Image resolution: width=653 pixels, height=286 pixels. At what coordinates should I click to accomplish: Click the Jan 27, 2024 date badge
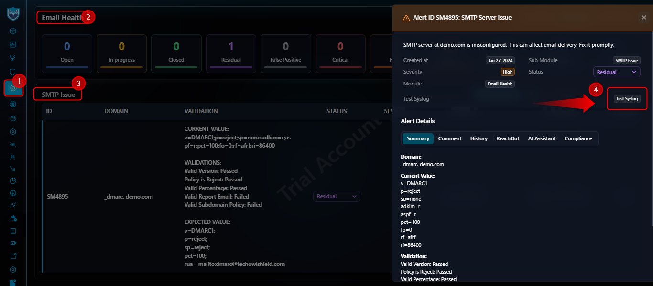coord(500,61)
